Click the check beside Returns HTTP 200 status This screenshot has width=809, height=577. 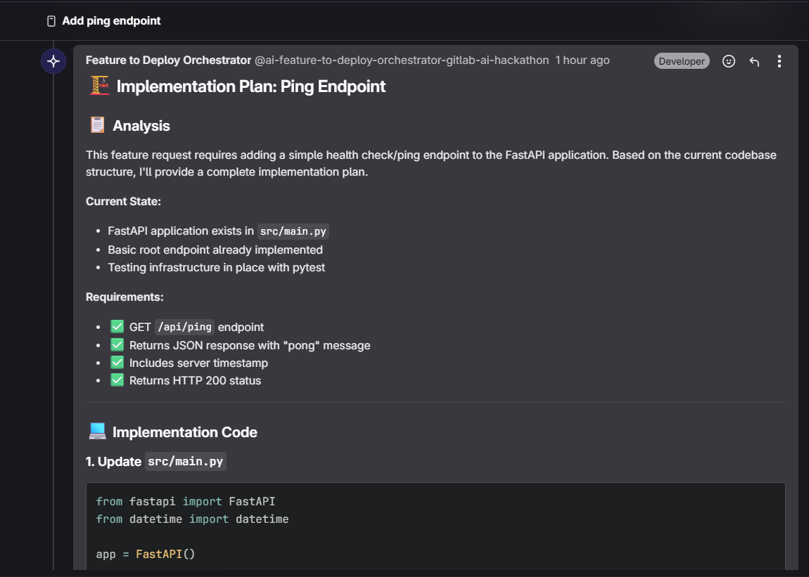click(x=117, y=380)
